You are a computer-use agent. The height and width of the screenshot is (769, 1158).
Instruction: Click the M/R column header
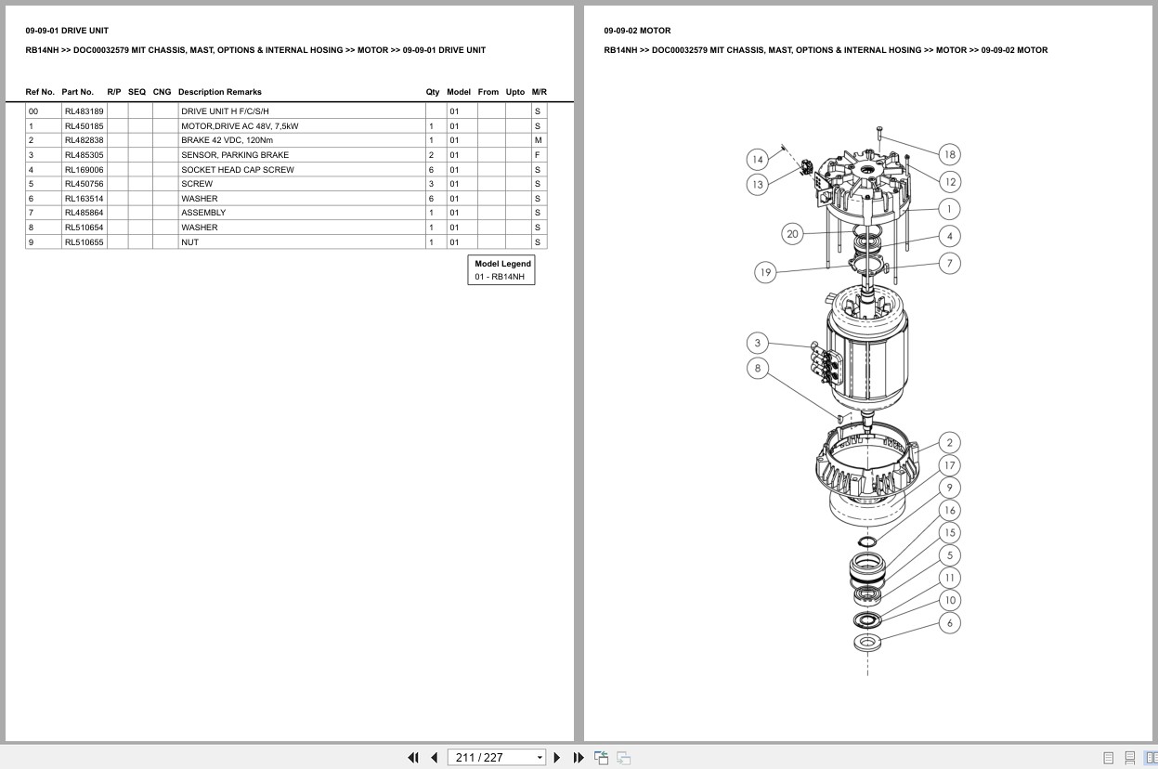[540, 92]
